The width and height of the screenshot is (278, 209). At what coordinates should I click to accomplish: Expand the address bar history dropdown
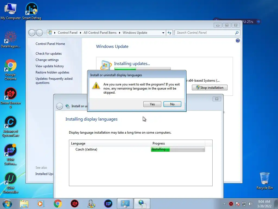click(x=163, y=33)
